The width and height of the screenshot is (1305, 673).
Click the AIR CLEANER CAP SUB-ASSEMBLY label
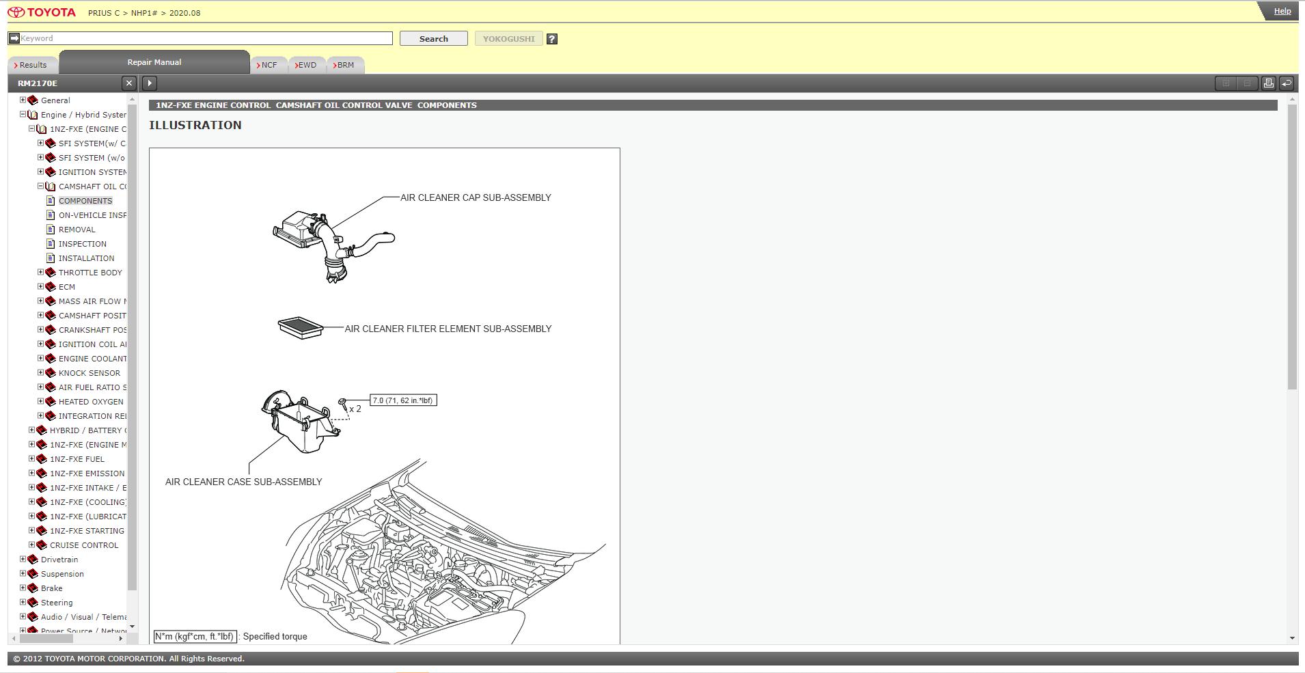476,197
